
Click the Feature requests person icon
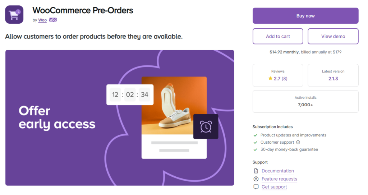pyautogui.click(x=256, y=179)
